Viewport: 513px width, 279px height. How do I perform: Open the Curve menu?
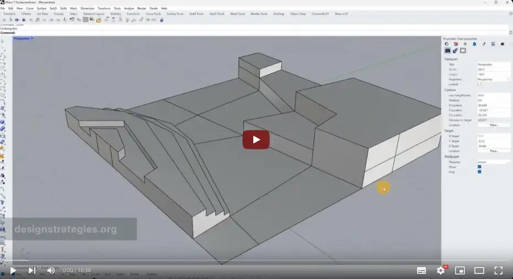[x=30, y=8]
